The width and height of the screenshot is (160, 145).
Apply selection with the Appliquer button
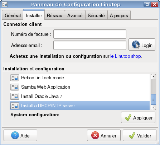138,117
